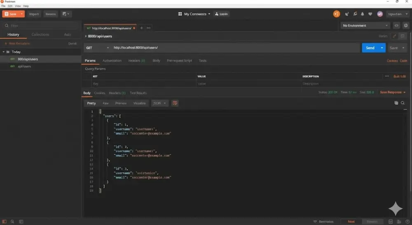Toggle sidebar icon in status bar
412x225 pixels.
(4, 222)
